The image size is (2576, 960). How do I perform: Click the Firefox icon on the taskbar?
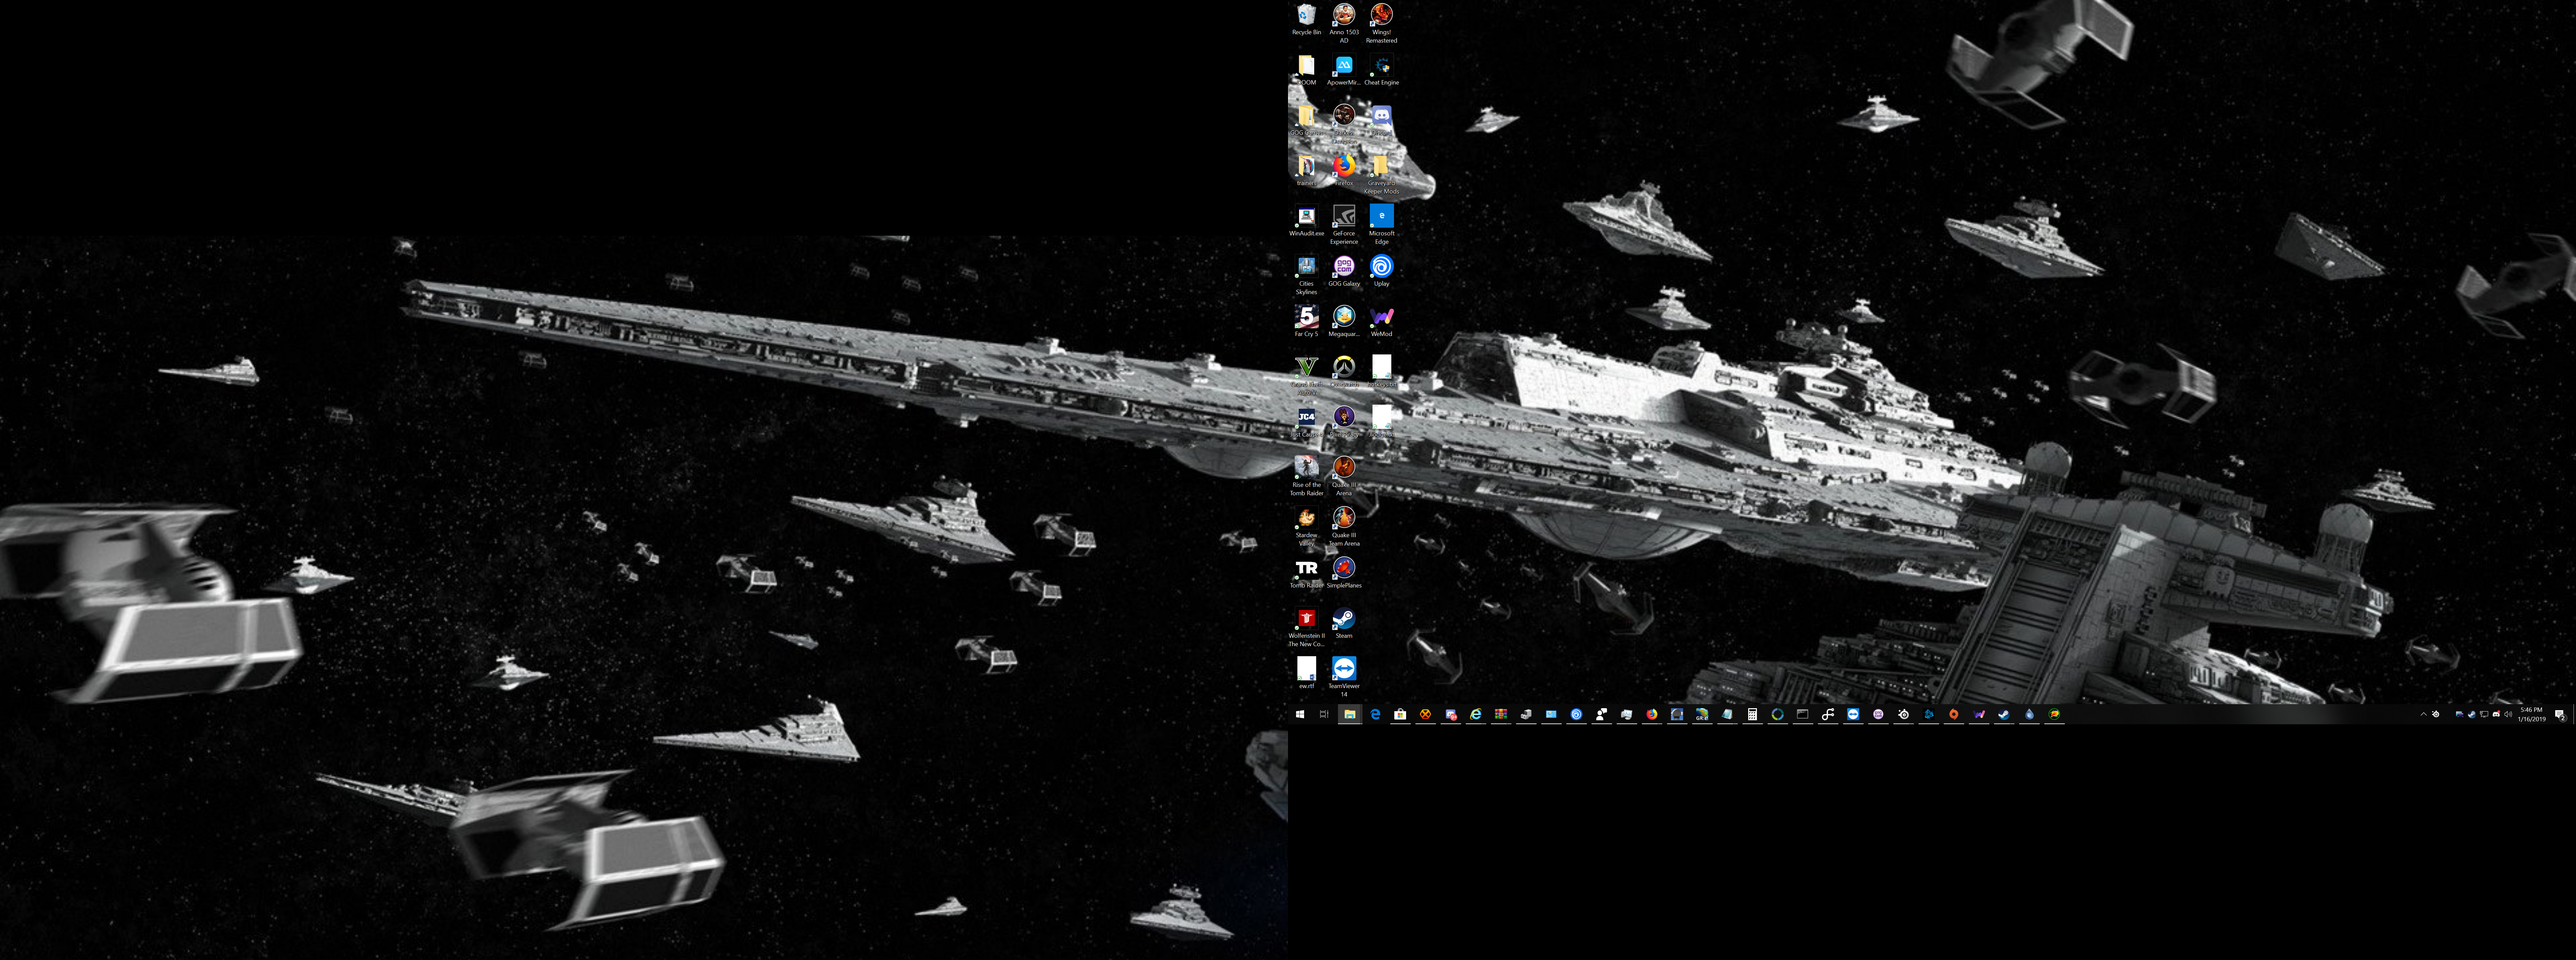tap(1652, 714)
